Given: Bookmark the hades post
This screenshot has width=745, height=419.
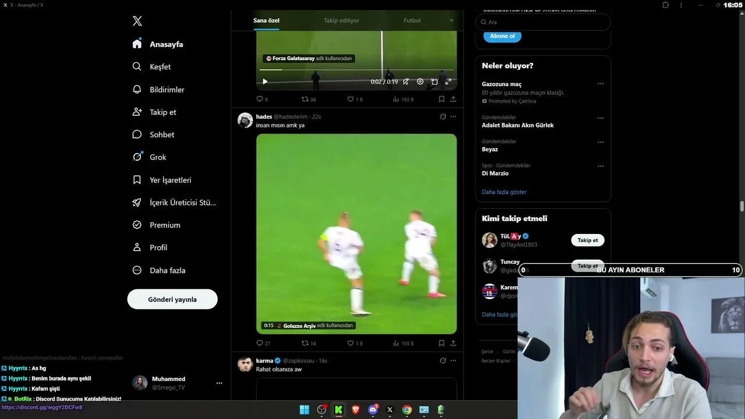Looking at the screenshot, I should pyautogui.click(x=442, y=343).
